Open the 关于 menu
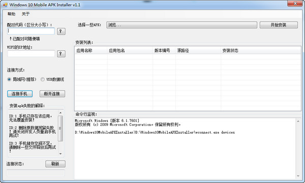 tap(25, 14)
